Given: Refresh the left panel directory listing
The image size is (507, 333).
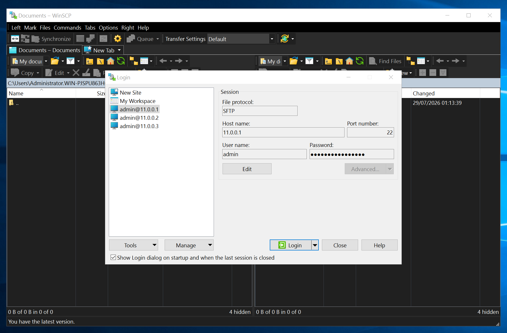Looking at the screenshot, I should click(x=121, y=61).
